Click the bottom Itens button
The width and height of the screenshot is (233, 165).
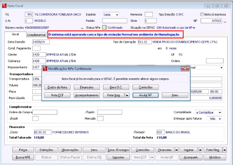[94, 150]
